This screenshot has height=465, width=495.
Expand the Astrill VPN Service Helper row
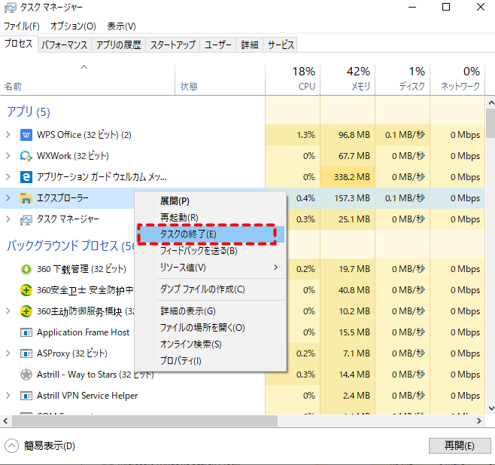8,396
